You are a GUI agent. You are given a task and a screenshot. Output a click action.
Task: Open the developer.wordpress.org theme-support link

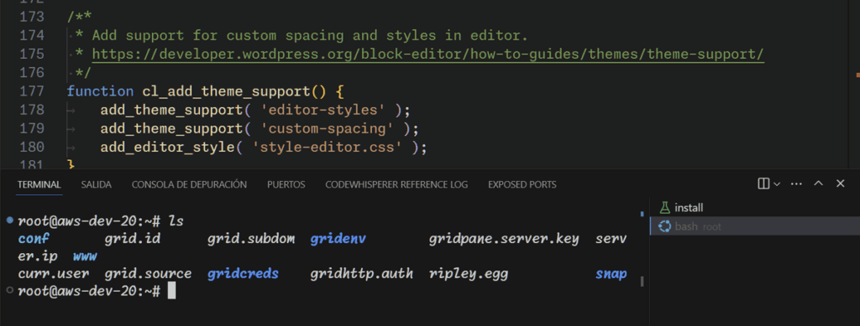[427, 54]
